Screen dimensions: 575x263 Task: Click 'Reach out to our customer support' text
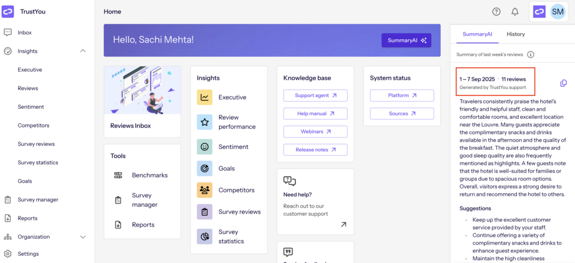point(305,210)
